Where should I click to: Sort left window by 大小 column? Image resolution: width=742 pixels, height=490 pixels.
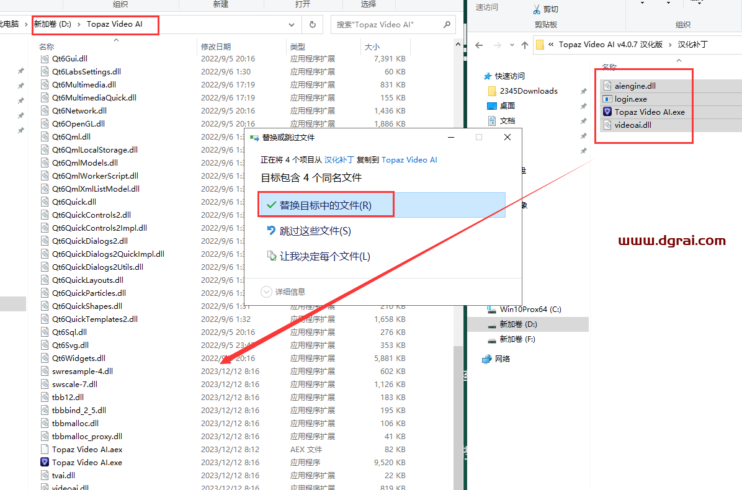tap(372, 47)
